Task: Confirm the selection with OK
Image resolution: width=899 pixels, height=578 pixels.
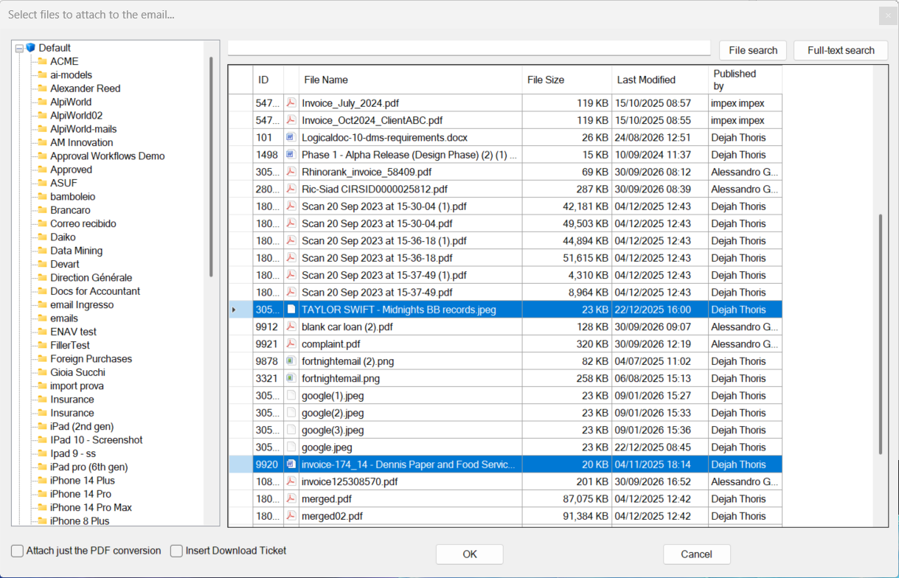Action: pyautogui.click(x=470, y=554)
